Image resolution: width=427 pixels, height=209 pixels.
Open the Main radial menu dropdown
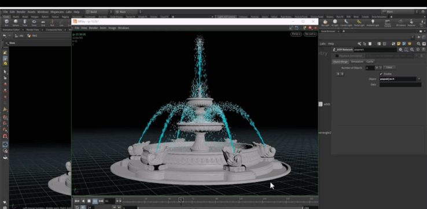[128, 12]
